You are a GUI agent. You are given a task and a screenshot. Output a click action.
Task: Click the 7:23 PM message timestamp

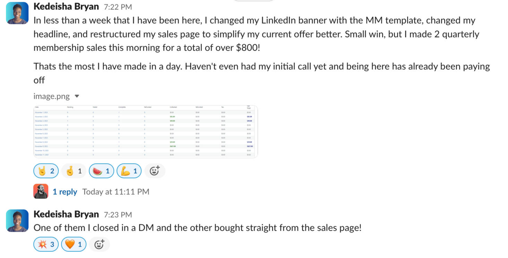[118, 215]
